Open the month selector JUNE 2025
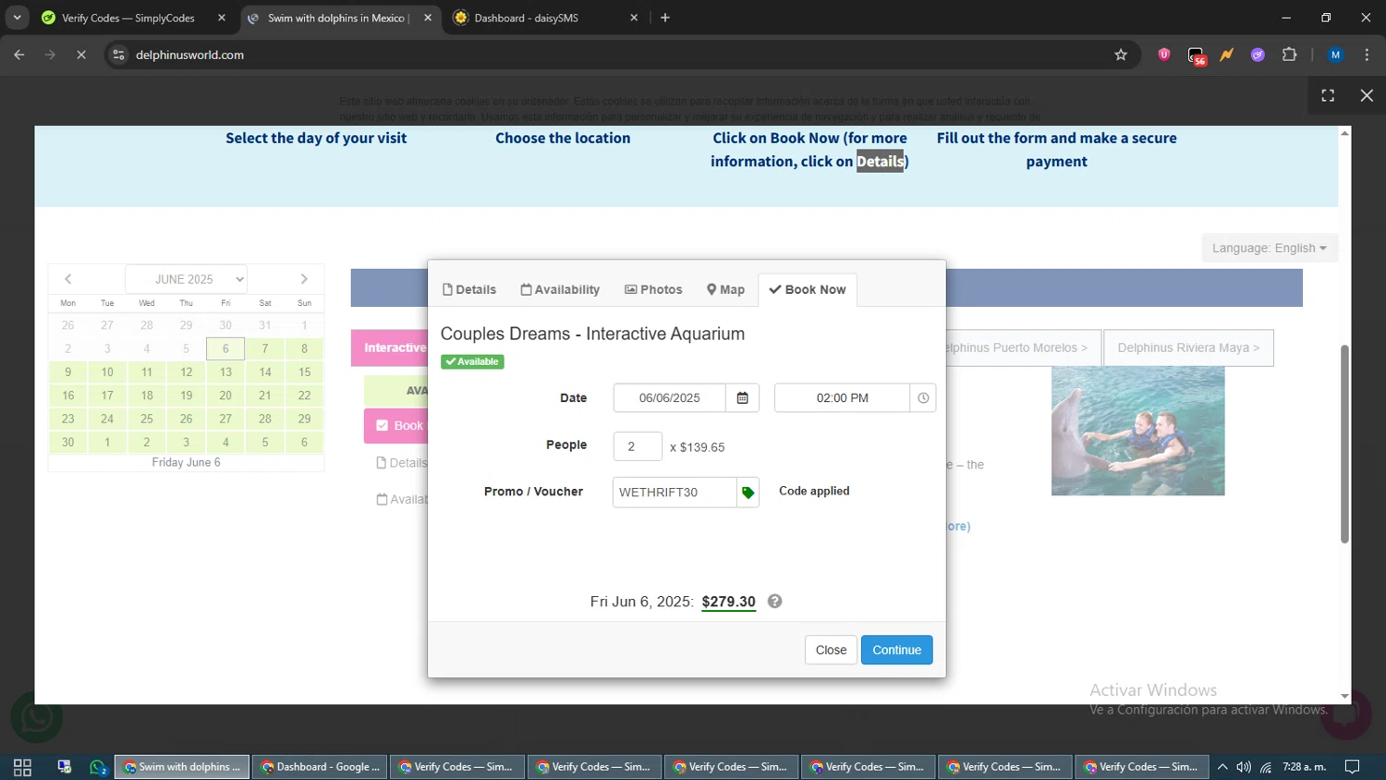This screenshot has width=1386, height=780. pyautogui.click(x=186, y=279)
